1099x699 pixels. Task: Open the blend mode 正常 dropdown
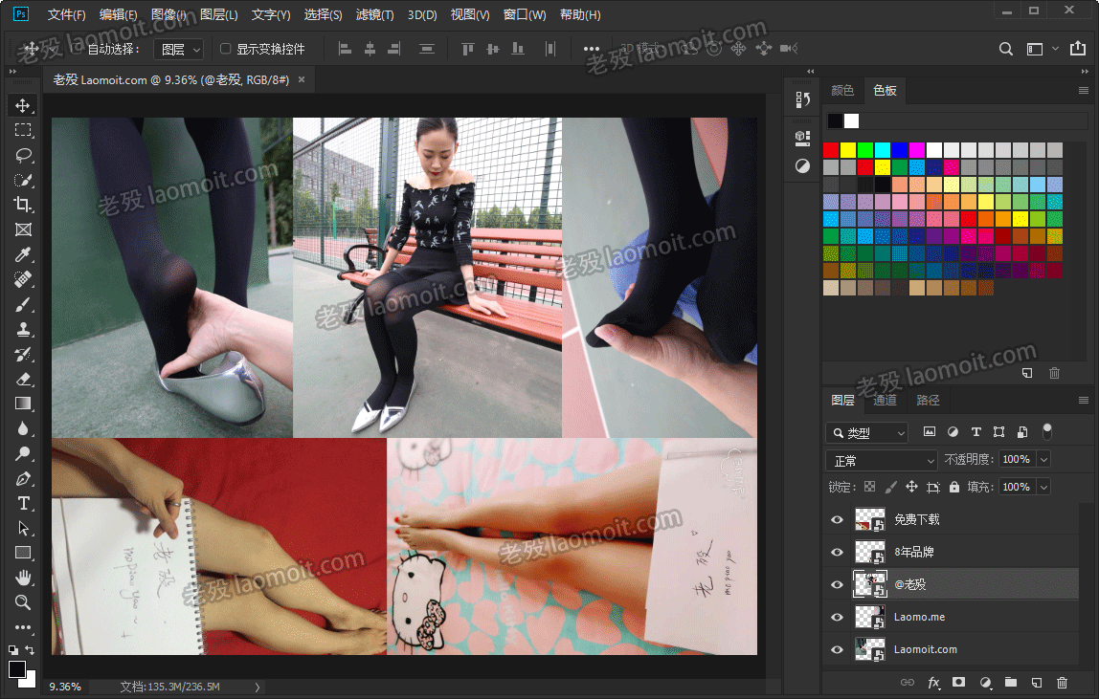pyautogui.click(x=882, y=460)
